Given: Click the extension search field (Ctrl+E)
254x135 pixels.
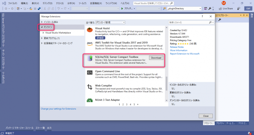Looking at the screenshot, I should pos(191,23).
